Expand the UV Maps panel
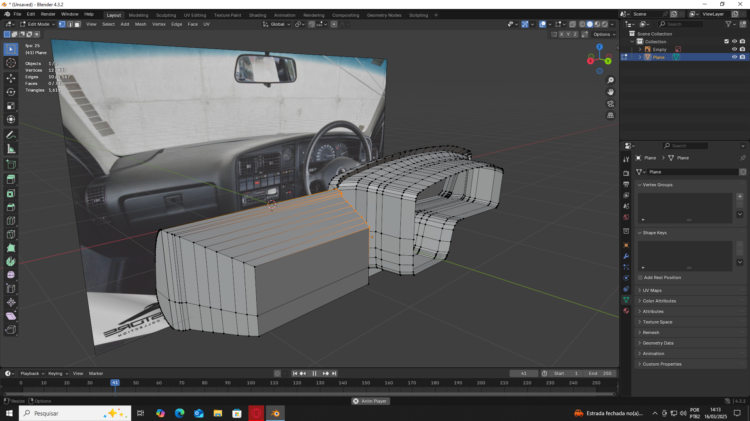Screen dimensions: 750x421 click(652, 290)
